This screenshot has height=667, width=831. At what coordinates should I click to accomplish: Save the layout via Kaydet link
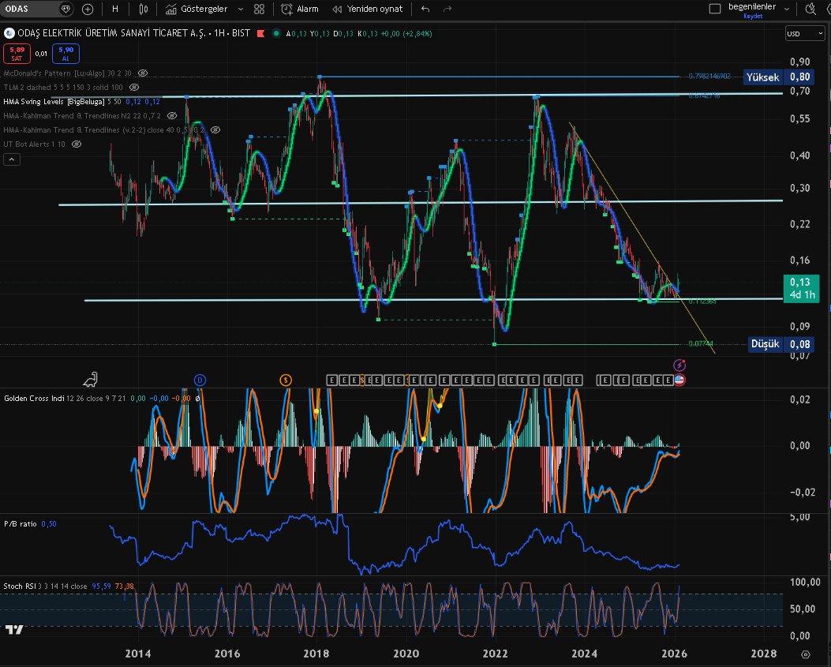coord(753,16)
